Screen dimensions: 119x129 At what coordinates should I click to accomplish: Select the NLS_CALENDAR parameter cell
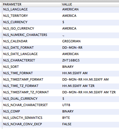(32, 41)
